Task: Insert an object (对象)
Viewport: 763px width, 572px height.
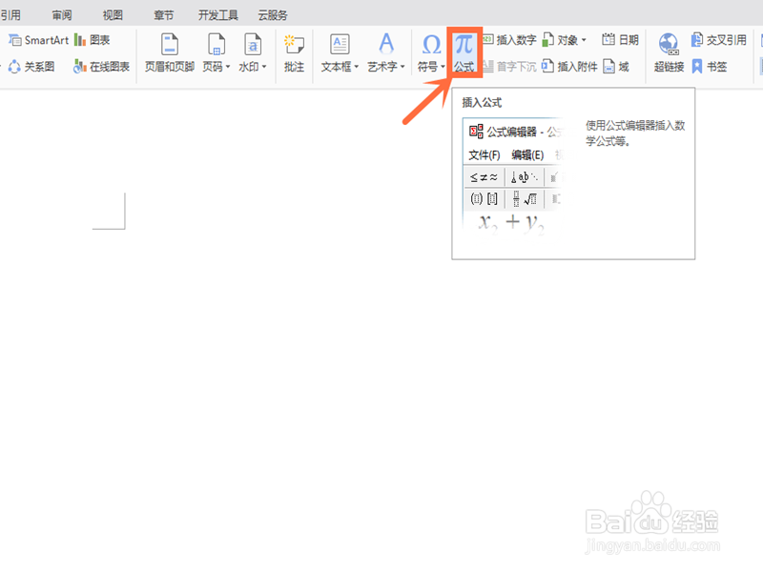Action: (565, 40)
